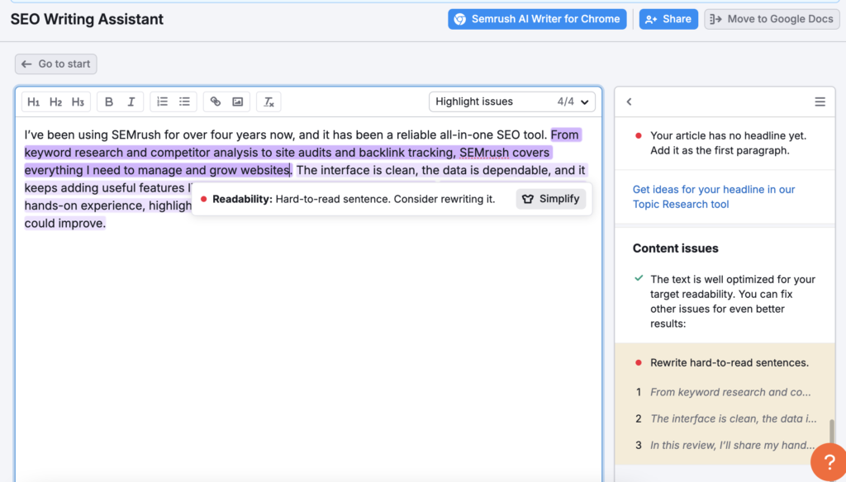Click the side panel scrollbar thumb
The width and height of the screenshot is (846, 482).
[x=831, y=432]
